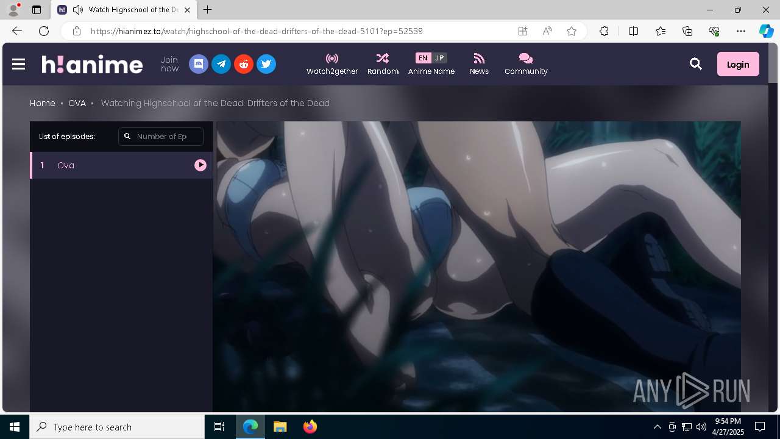Go back to previous page

(x=17, y=31)
